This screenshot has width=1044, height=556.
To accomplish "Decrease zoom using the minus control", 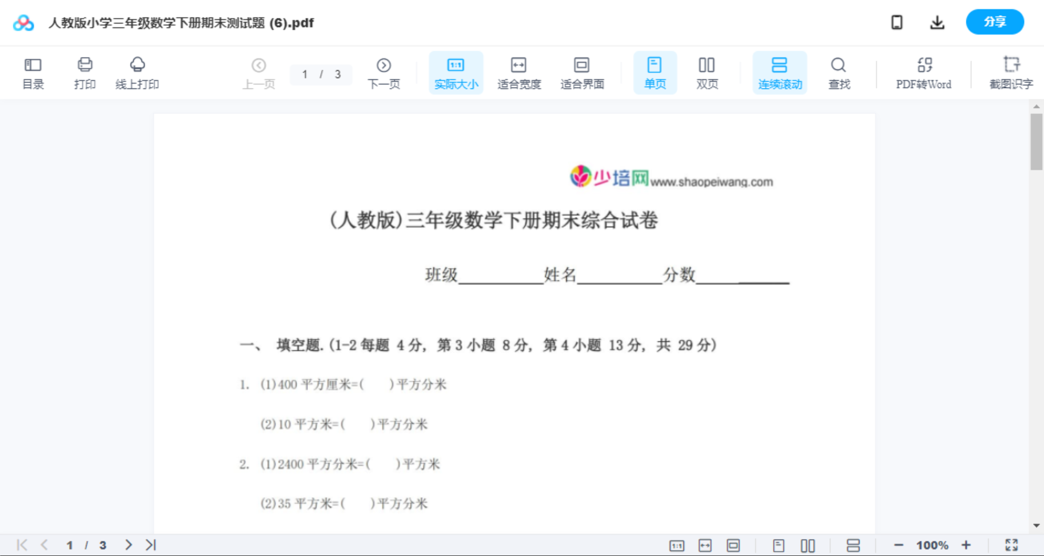I will [899, 544].
